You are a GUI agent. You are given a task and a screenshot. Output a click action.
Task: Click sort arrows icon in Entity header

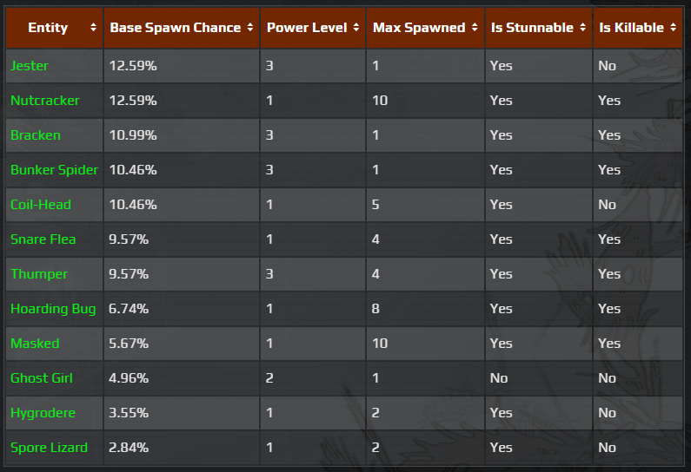point(93,28)
